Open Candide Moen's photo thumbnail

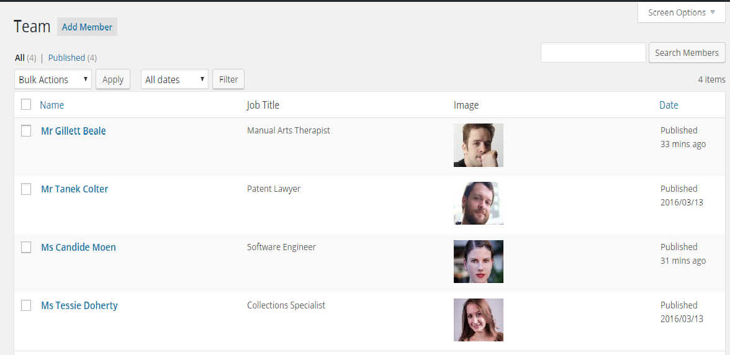478,262
